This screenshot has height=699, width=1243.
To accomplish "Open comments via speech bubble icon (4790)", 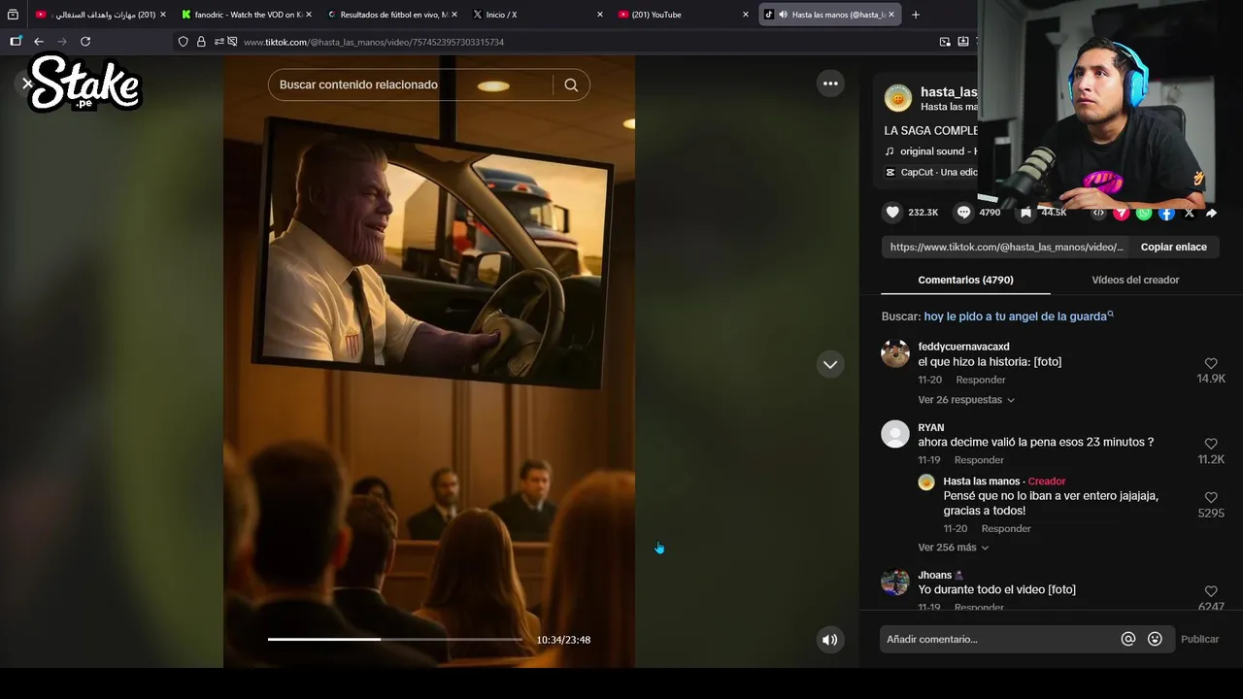I will (x=963, y=212).
